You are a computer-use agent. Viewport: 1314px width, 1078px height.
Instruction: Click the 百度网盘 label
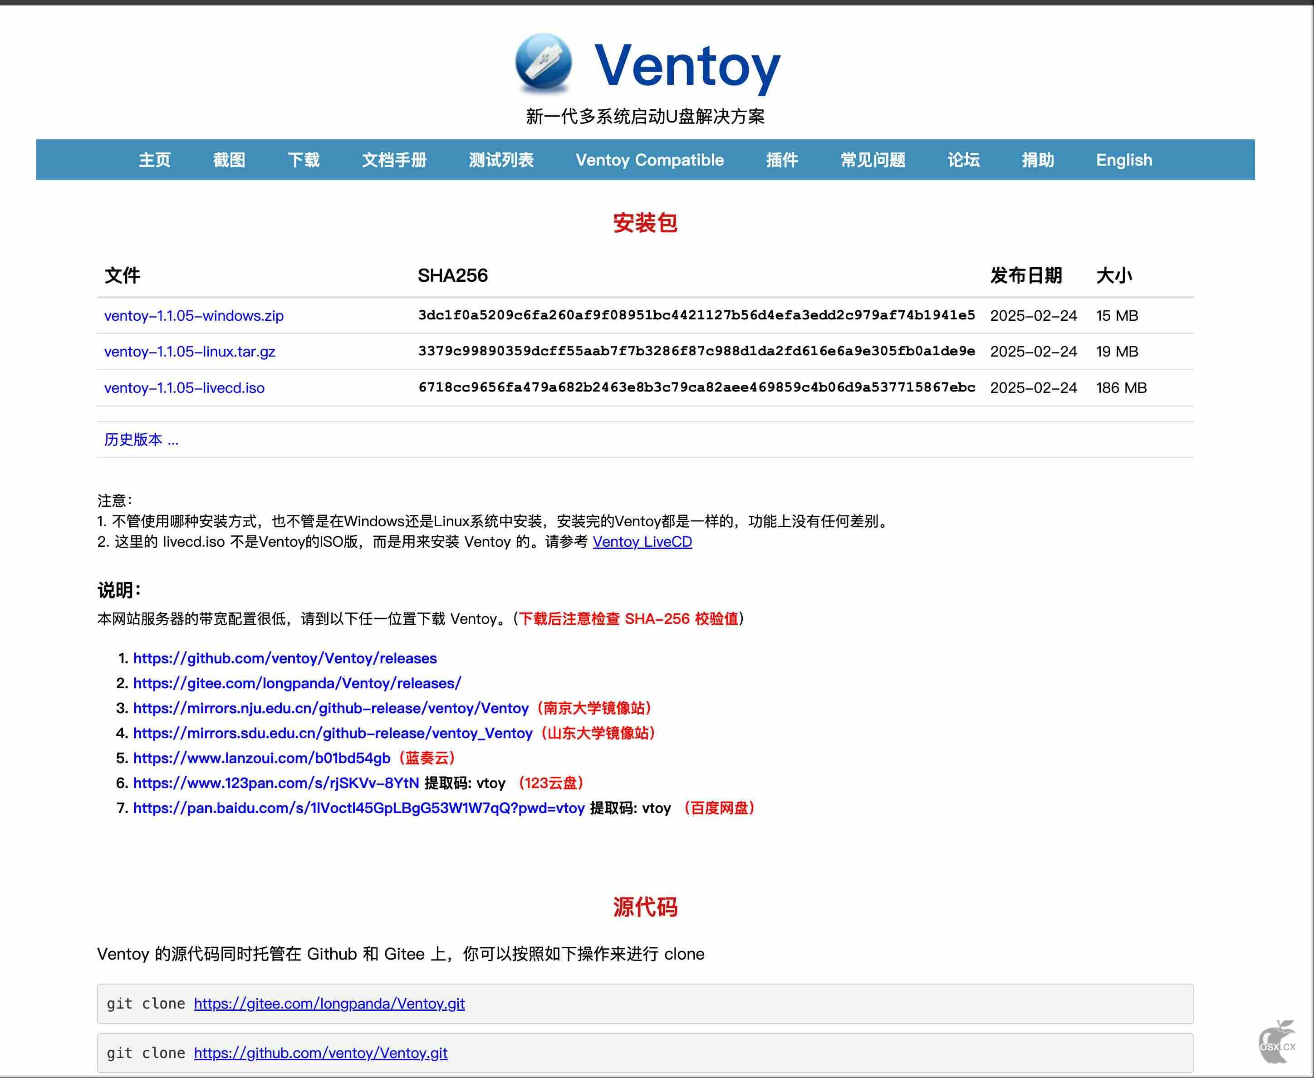point(719,808)
